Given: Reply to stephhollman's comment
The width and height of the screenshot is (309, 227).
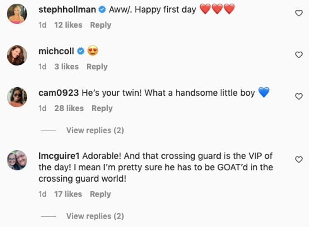Looking at the screenshot, I should click(x=100, y=25).
